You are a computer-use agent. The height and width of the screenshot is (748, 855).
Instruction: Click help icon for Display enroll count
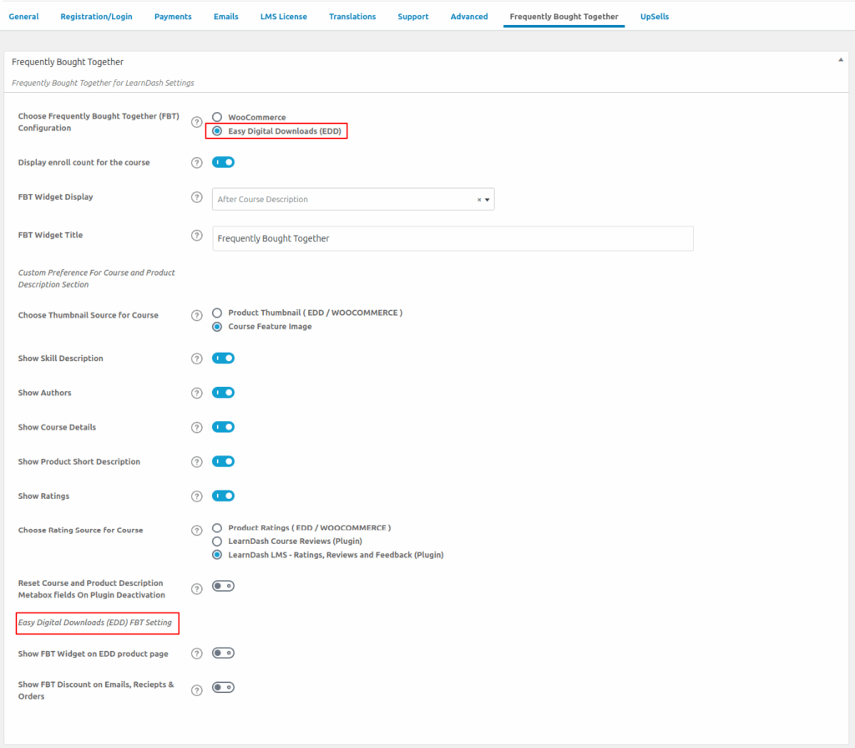197,163
